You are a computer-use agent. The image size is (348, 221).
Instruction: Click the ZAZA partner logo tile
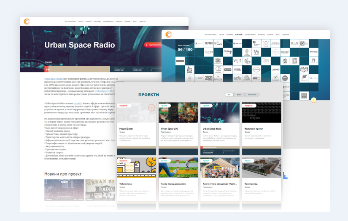pos(209,78)
